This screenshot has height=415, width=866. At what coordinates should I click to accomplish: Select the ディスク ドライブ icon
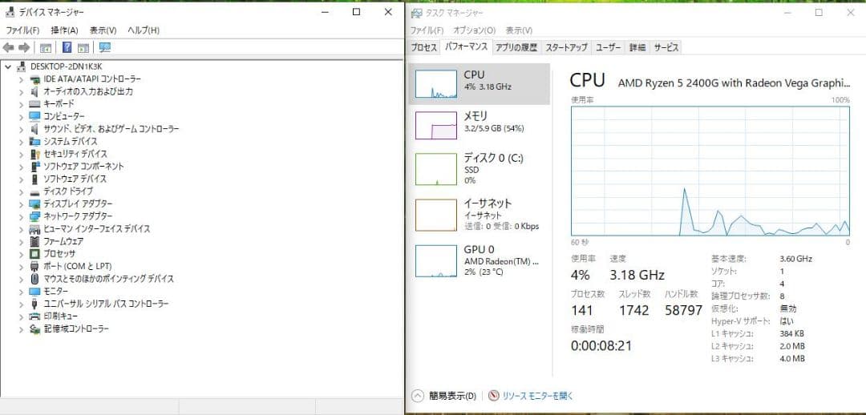click(x=34, y=191)
